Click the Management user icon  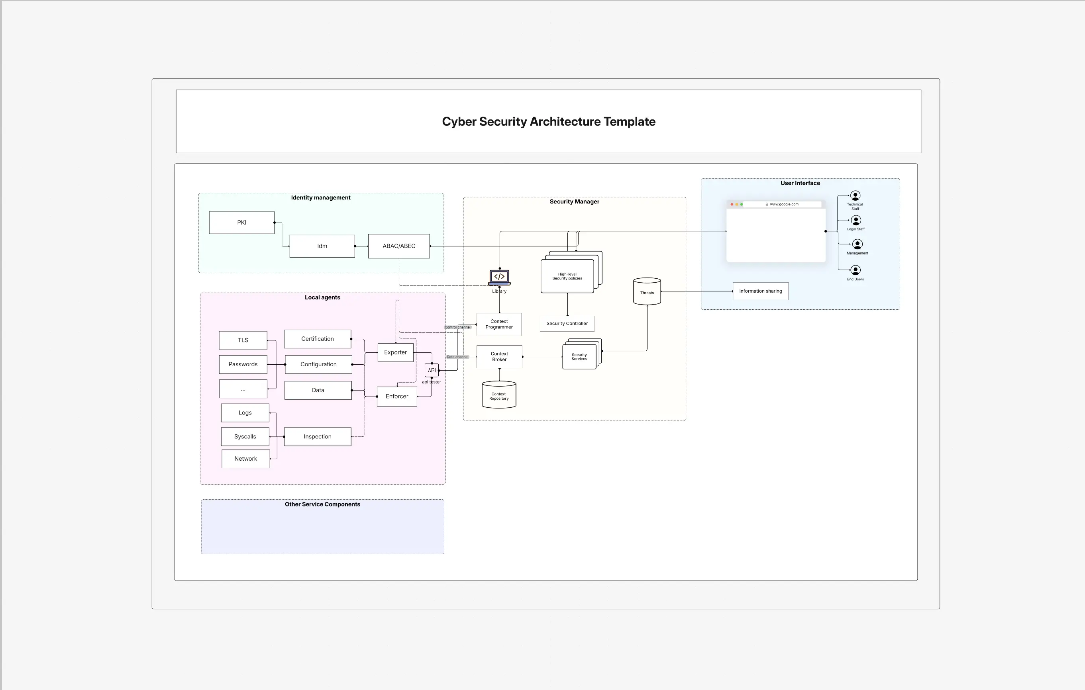coord(857,244)
